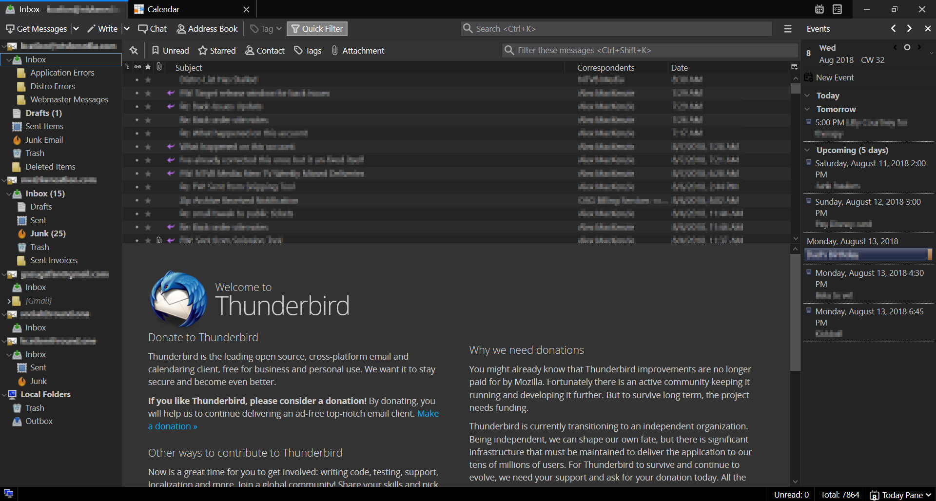Image resolution: width=936 pixels, height=501 pixels.
Task: Select the Distro Errors folder
Action: [x=53, y=86]
